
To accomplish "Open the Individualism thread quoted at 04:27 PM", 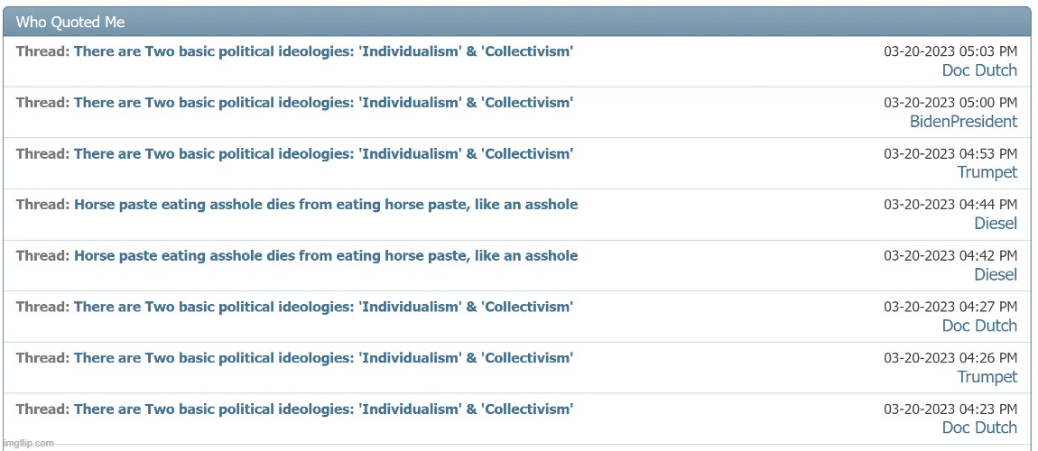I will point(322,307).
